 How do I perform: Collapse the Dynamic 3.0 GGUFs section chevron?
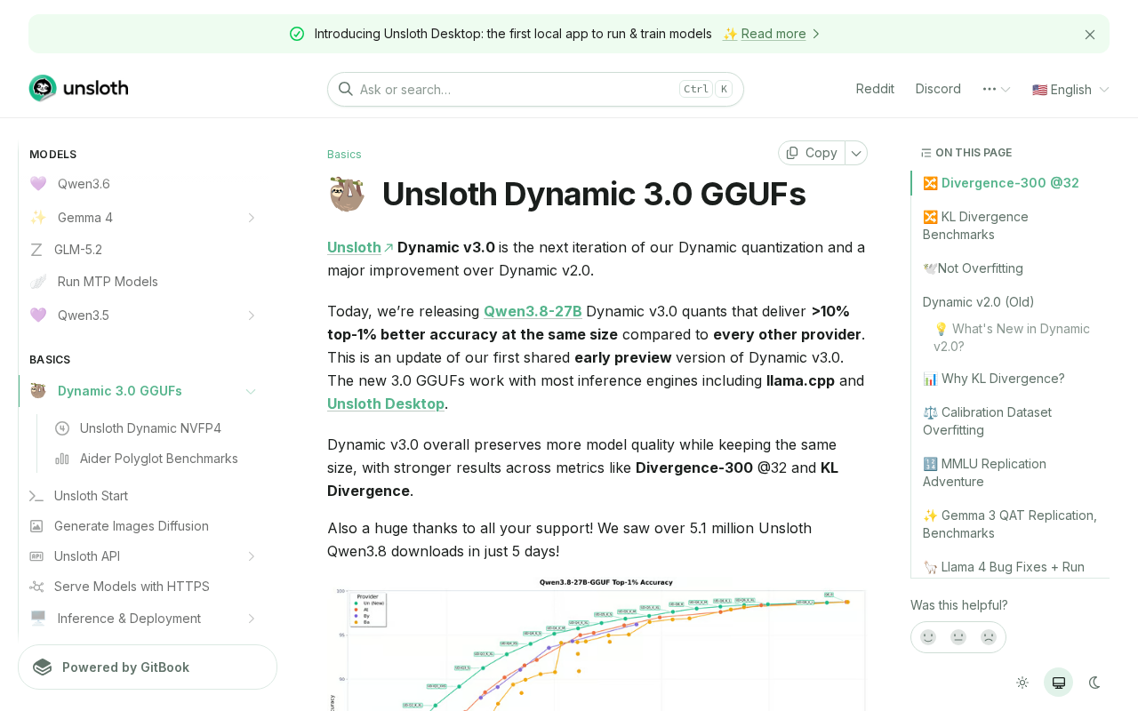pos(251,391)
